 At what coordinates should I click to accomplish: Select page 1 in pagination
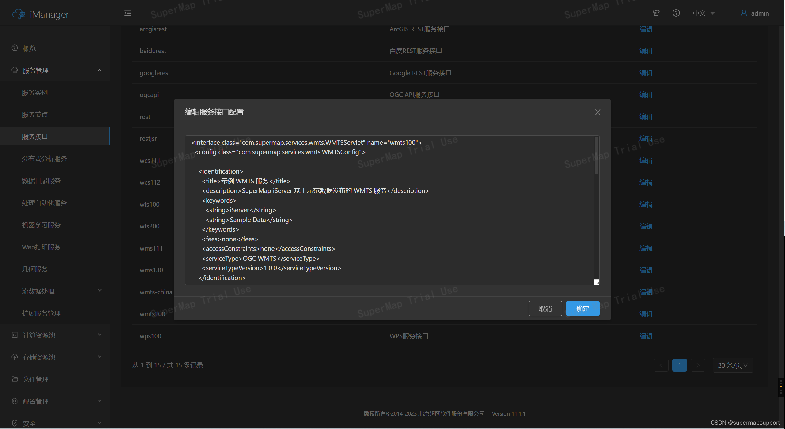tap(679, 365)
